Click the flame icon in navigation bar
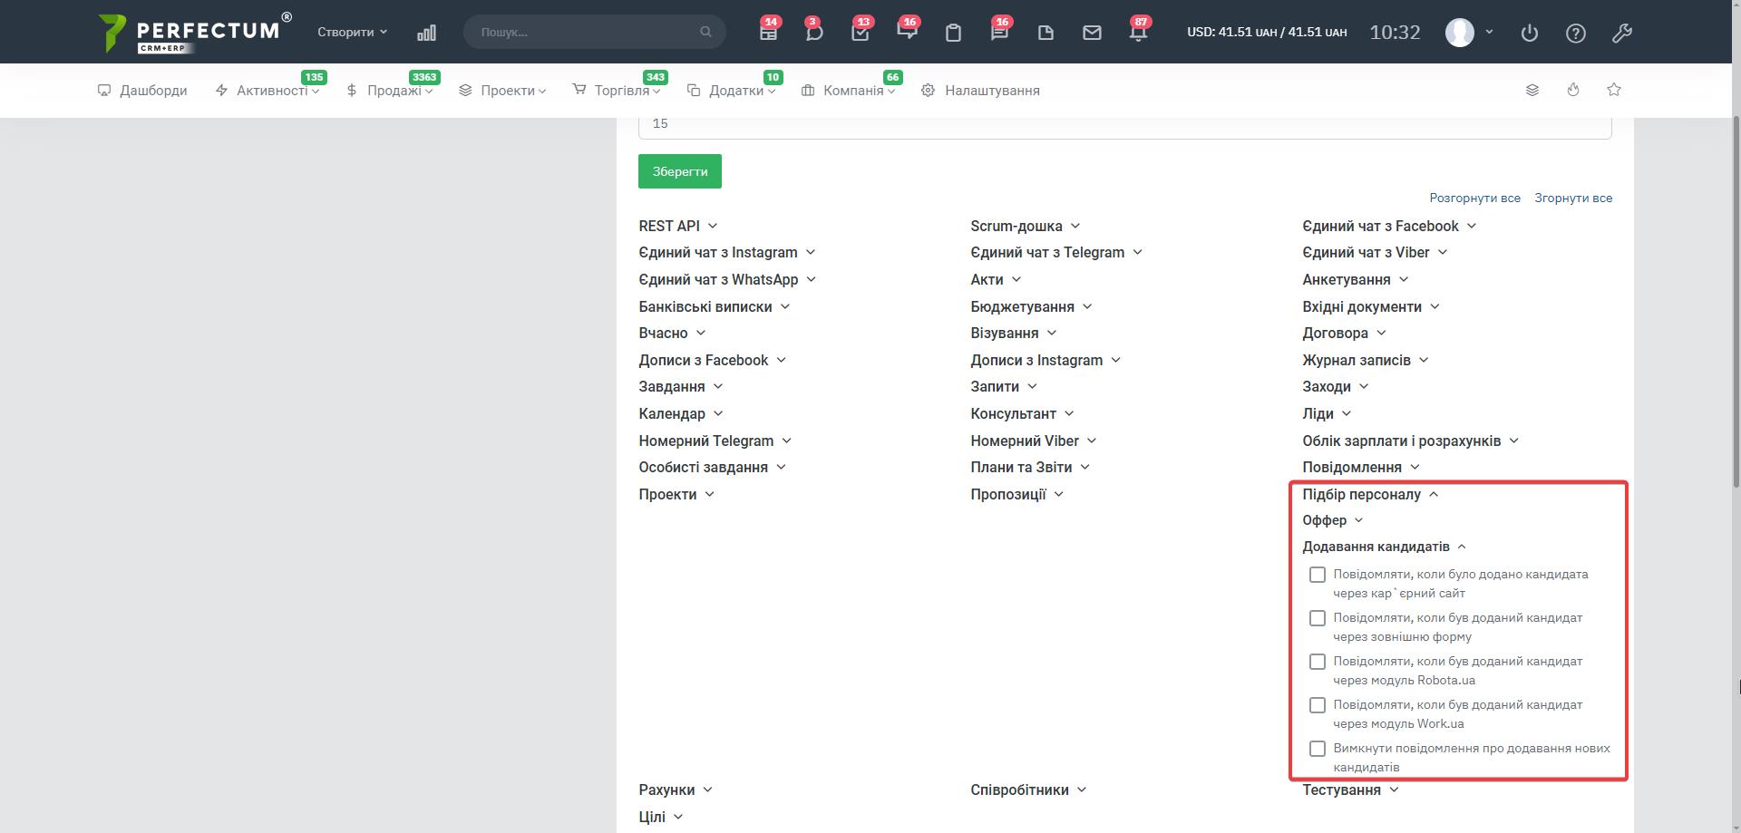The height and width of the screenshot is (833, 1741). pyautogui.click(x=1572, y=90)
